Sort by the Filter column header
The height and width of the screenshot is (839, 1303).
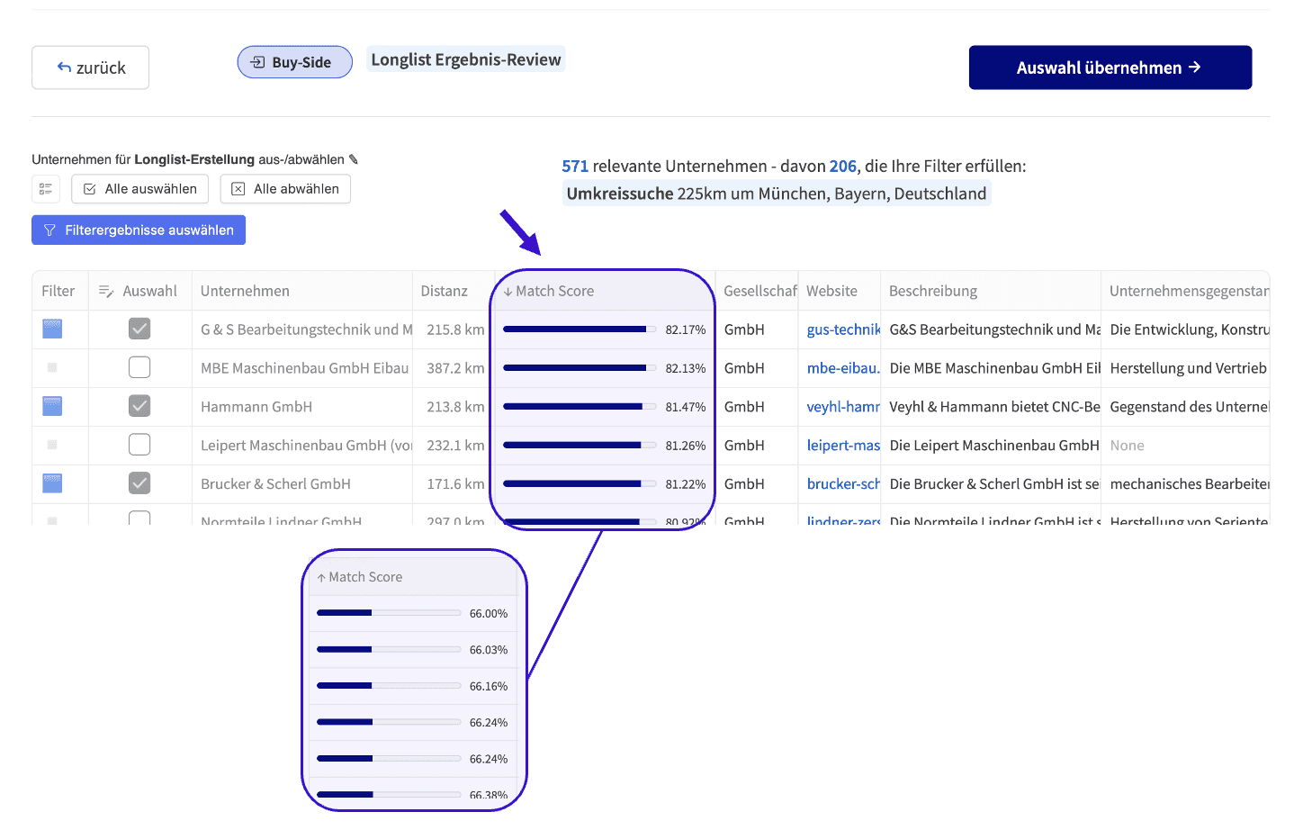click(x=58, y=291)
